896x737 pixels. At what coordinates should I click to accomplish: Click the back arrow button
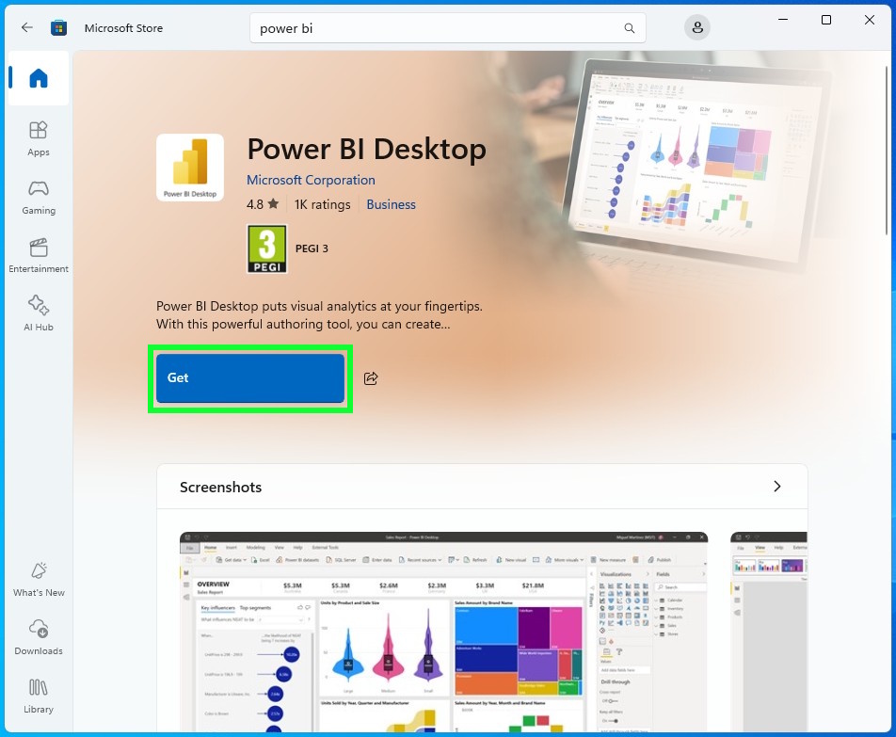(x=27, y=28)
